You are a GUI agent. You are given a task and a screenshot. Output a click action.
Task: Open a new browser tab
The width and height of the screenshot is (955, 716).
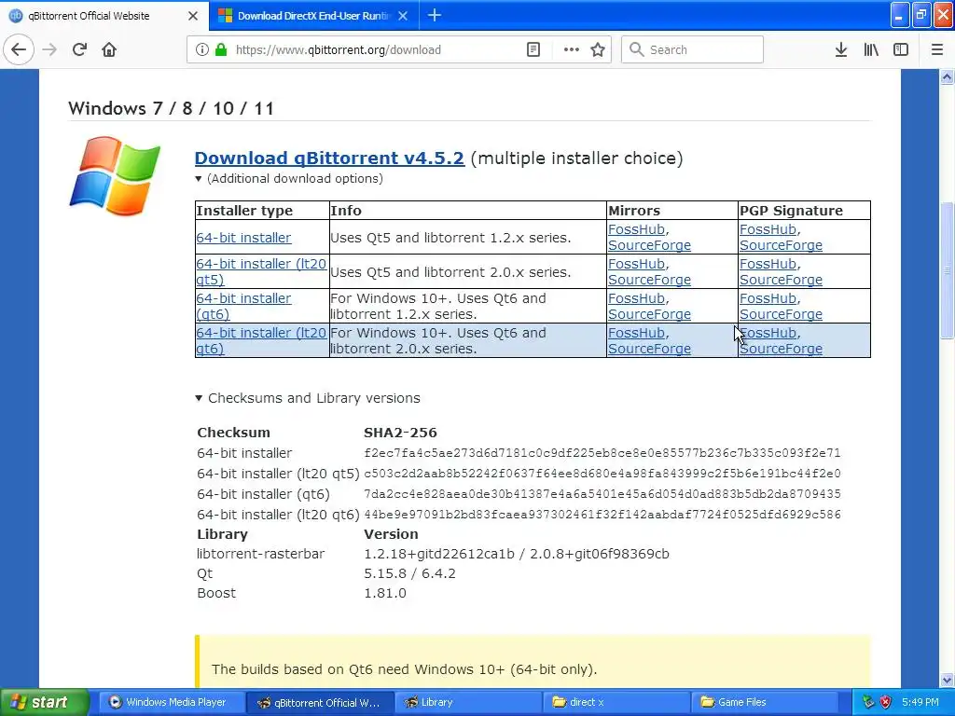tap(435, 15)
